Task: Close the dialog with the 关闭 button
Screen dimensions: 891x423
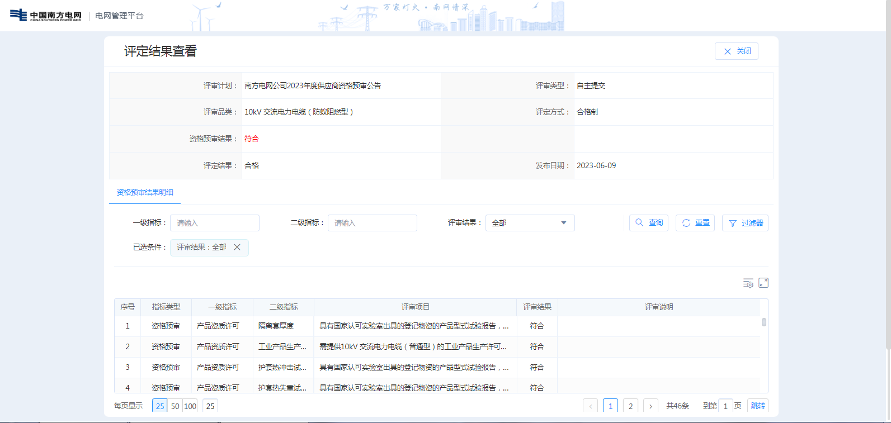Action: [737, 51]
